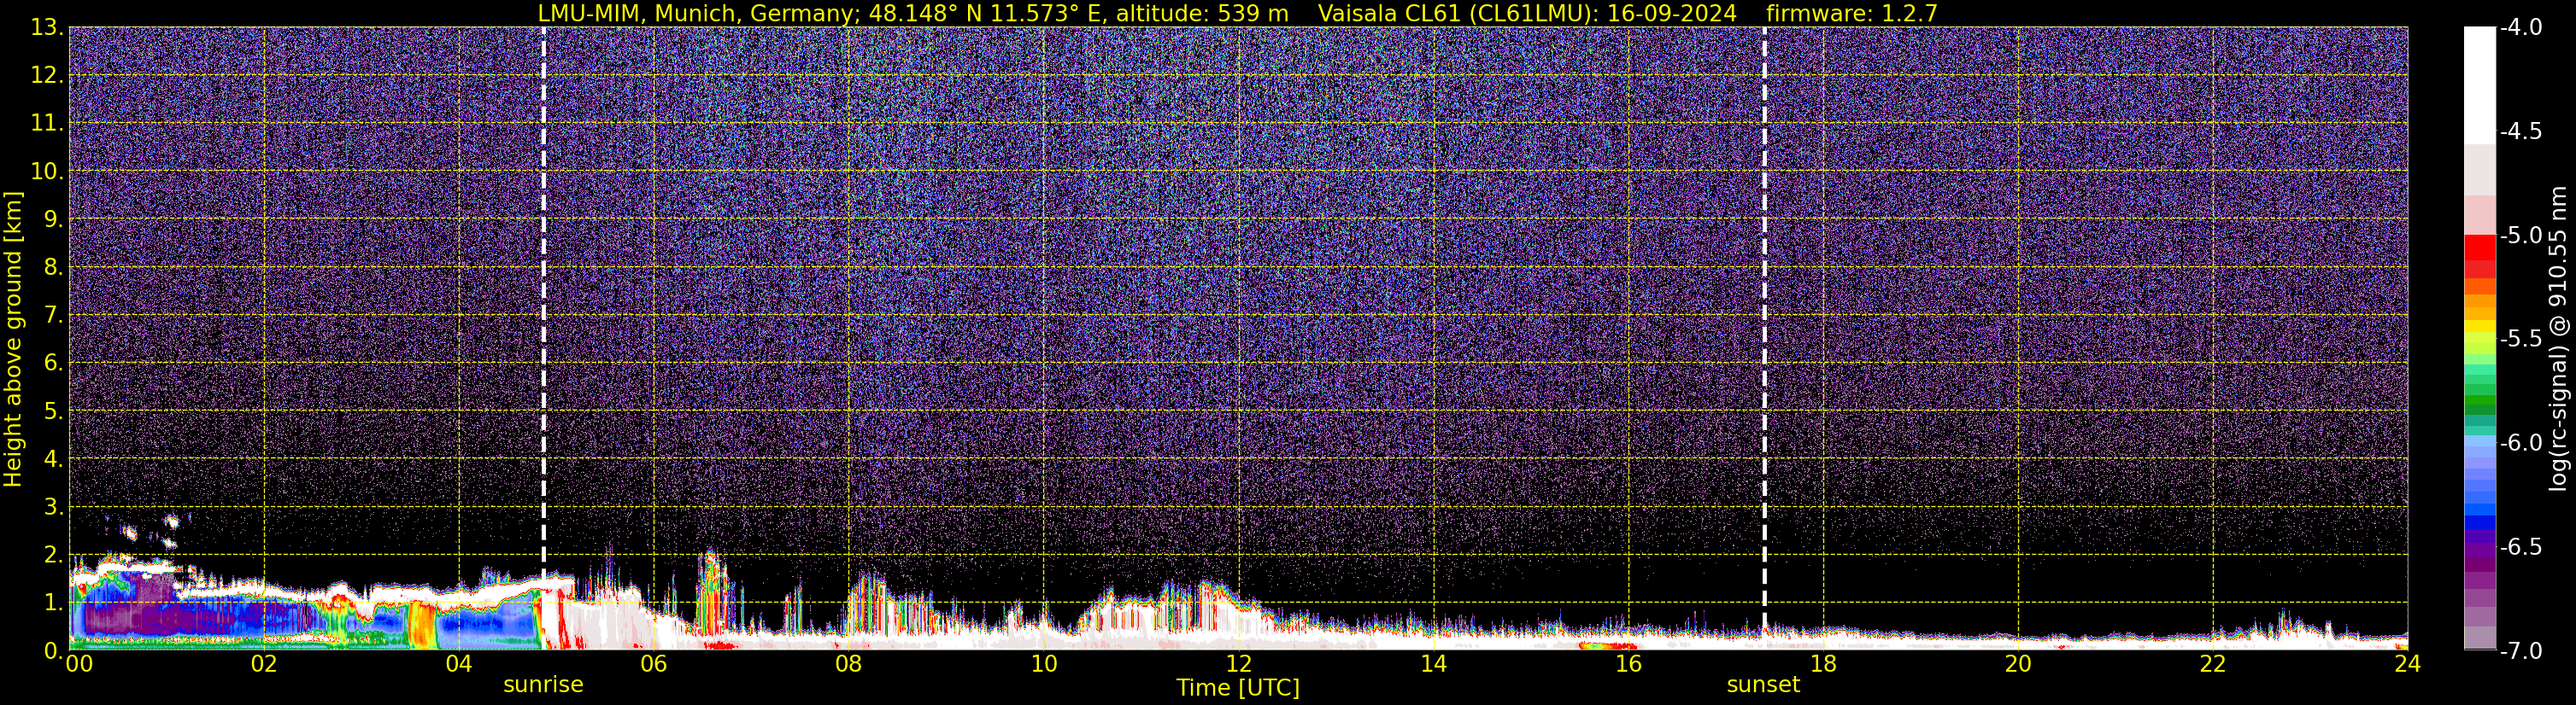Click the Time [UTC] axis label
The height and width of the screenshot is (705, 2576).
point(1238,688)
